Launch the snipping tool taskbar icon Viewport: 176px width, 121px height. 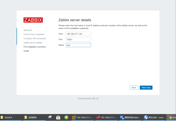click(50, 117)
